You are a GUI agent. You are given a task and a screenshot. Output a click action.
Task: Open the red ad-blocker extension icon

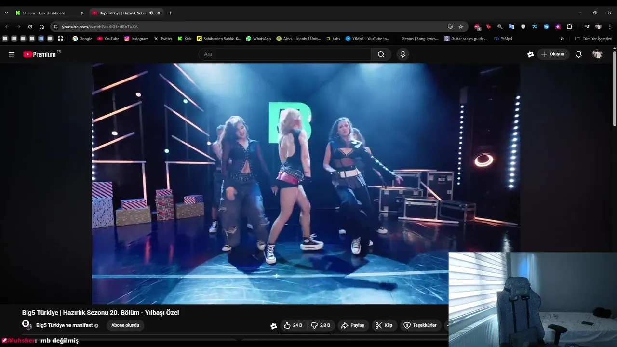tap(477, 27)
